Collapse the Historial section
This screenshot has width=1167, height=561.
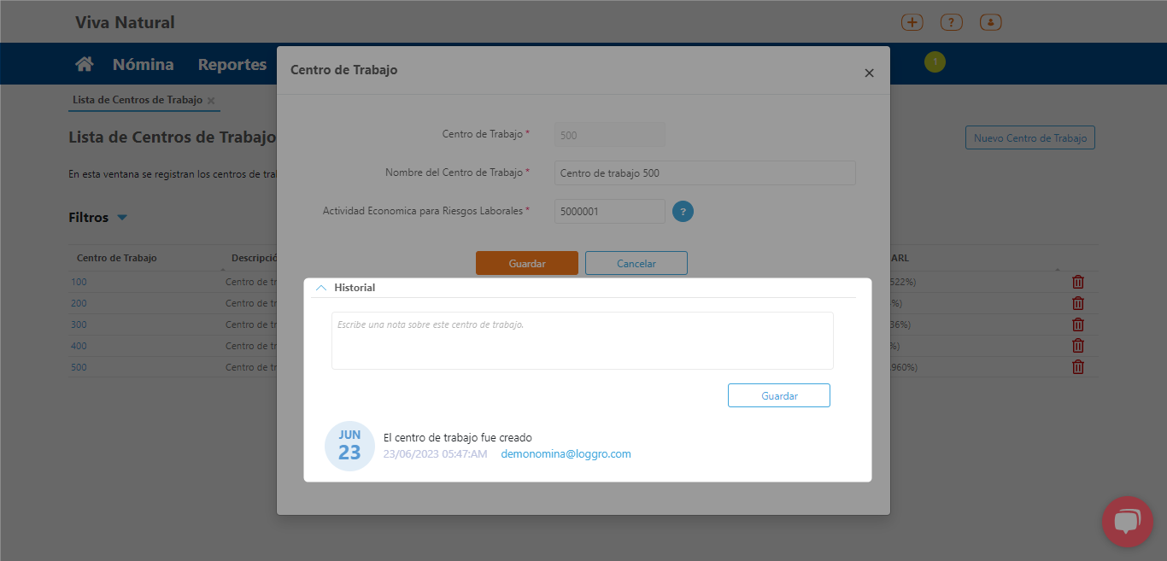pyautogui.click(x=321, y=288)
